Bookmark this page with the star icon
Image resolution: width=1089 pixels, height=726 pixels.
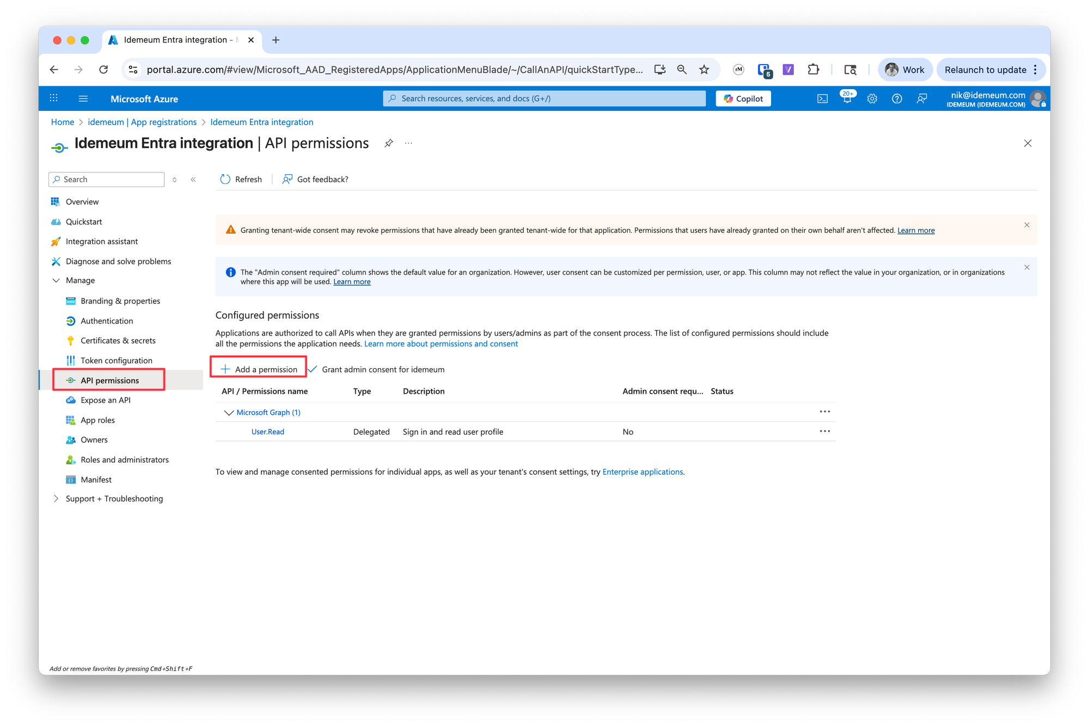pos(704,70)
